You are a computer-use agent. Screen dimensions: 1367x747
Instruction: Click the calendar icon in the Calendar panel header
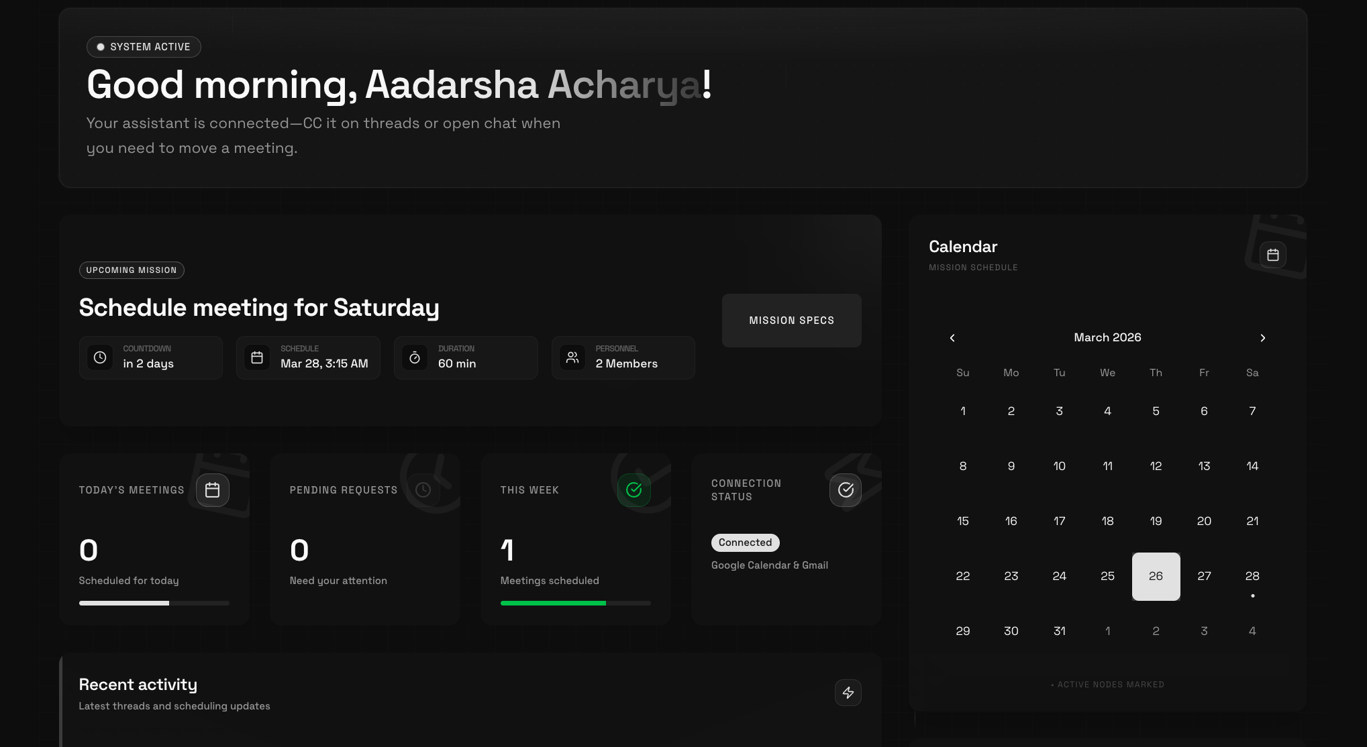click(x=1274, y=255)
